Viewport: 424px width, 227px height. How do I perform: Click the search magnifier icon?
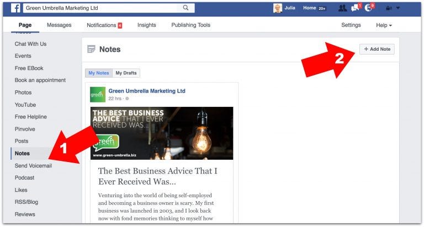185,8
